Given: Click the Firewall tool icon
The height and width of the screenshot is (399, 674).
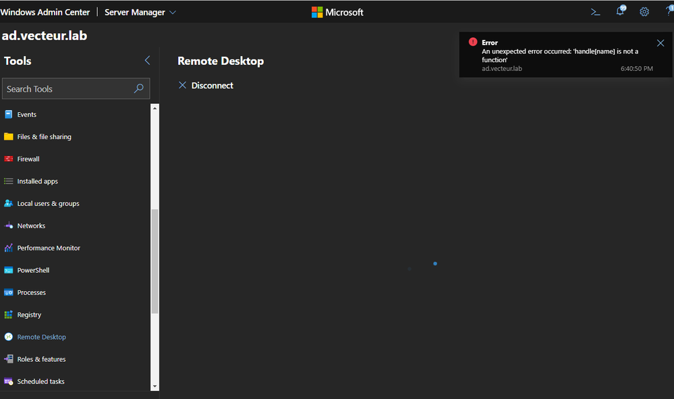Looking at the screenshot, I should click(x=9, y=159).
